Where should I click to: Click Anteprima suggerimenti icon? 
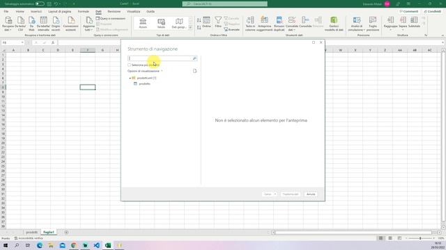click(x=265, y=24)
